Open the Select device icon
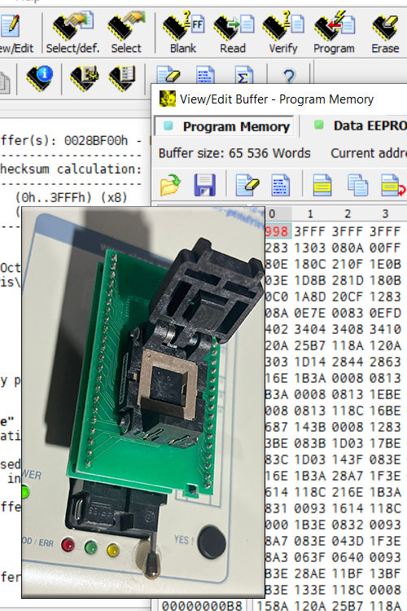This screenshot has width=407, height=611. [x=126, y=33]
